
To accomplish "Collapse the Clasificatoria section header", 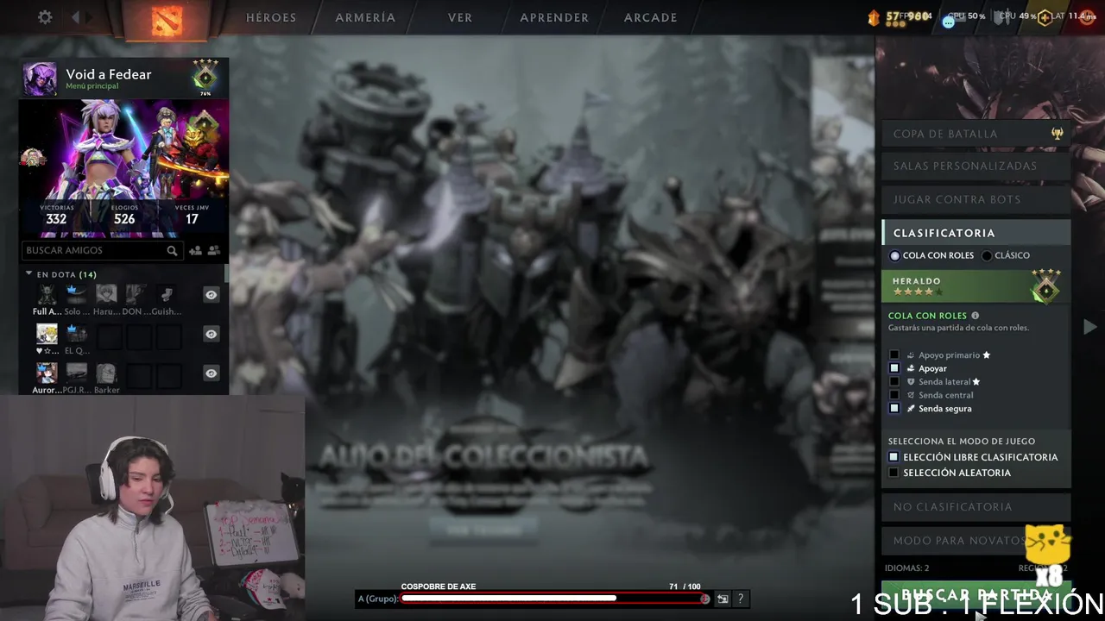I will [976, 233].
